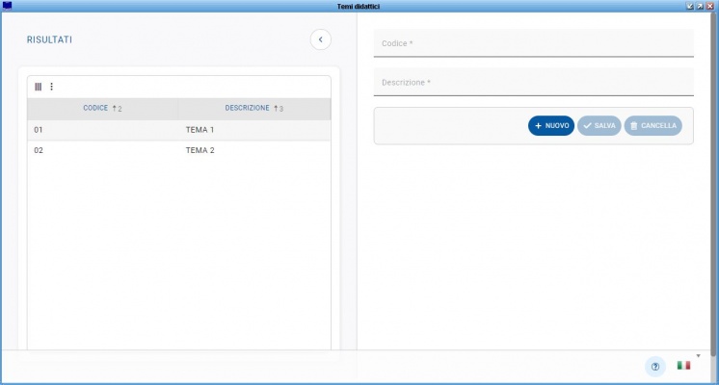This screenshot has height=385, width=719.
Task: Open help via question mark icon
Action: (x=655, y=366)
